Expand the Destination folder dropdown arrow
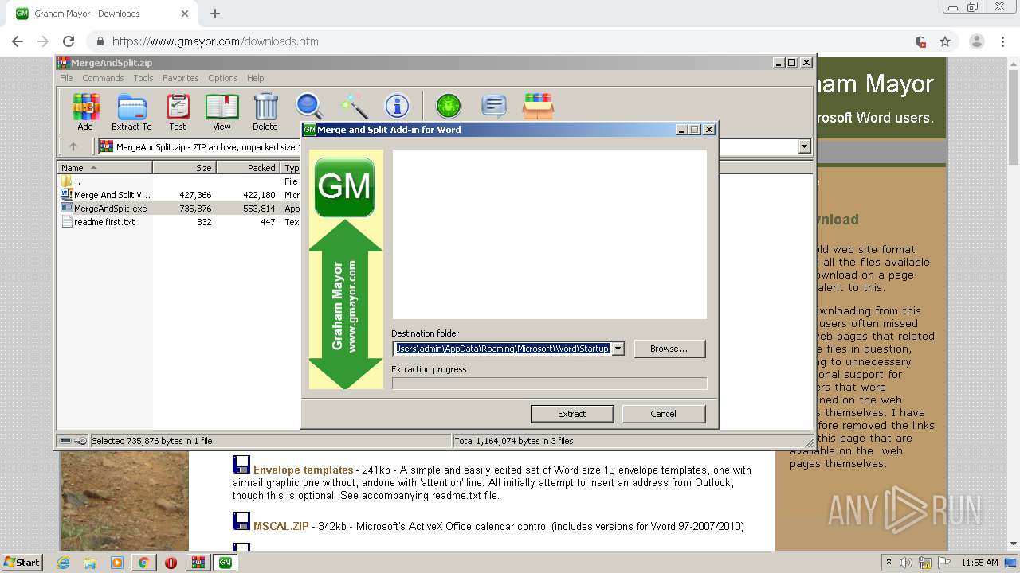The width and height of the screenshot is (1020, 573). [x=618, y=349]
